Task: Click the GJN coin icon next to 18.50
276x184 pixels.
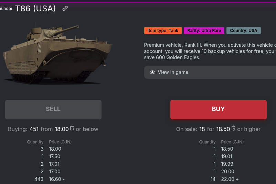Action: pyautogui.click(x=233, y=129)
